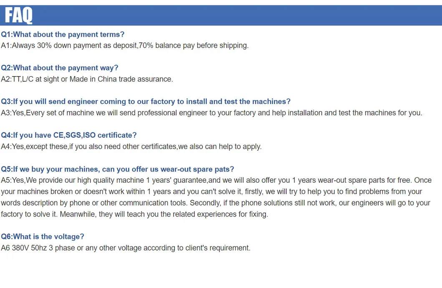Select the Q3 engineer installation question
The width and height of the screenshot is (442, 288).
click(146, 102)
